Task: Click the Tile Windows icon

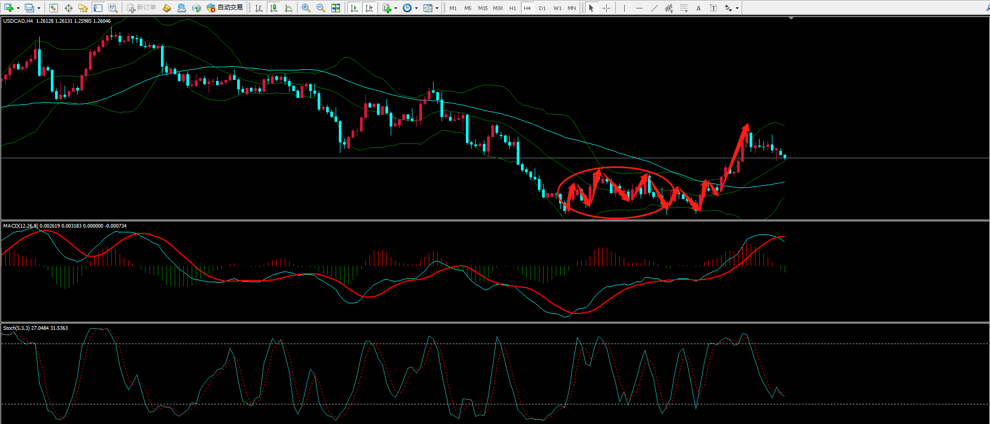Action: coord(336,8)
